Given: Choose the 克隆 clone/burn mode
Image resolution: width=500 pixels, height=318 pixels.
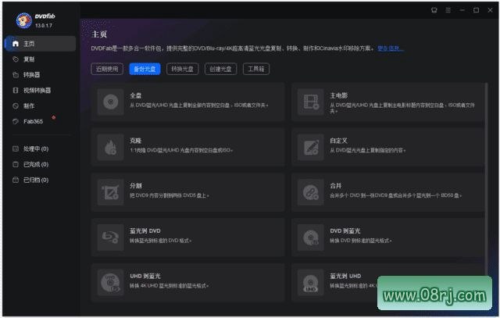Looking at the screenshot, I should (187, 147).
